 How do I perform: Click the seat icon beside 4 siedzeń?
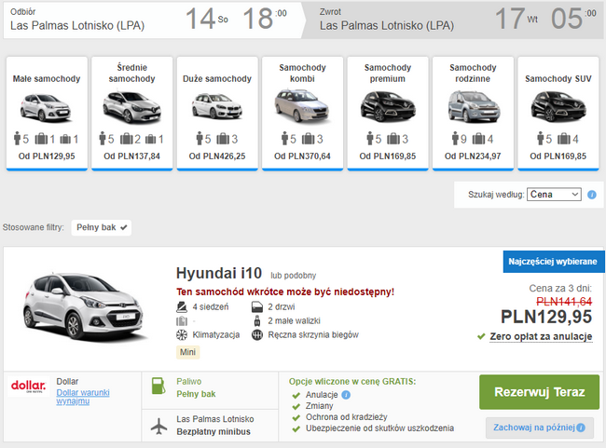[x=181, y=306]
